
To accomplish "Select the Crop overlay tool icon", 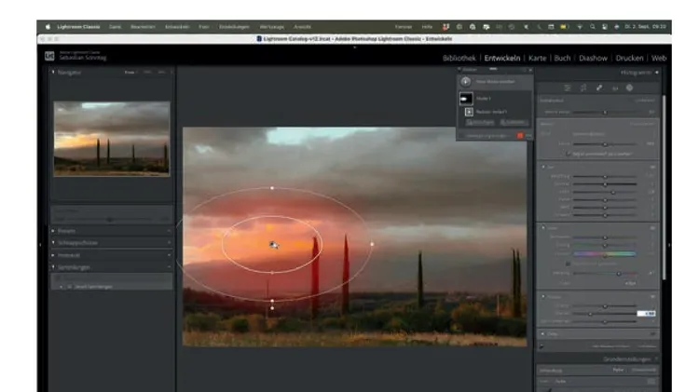I will [582, 87].
